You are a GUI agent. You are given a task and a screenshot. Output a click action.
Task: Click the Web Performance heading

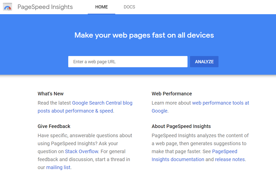click(171, 94)
